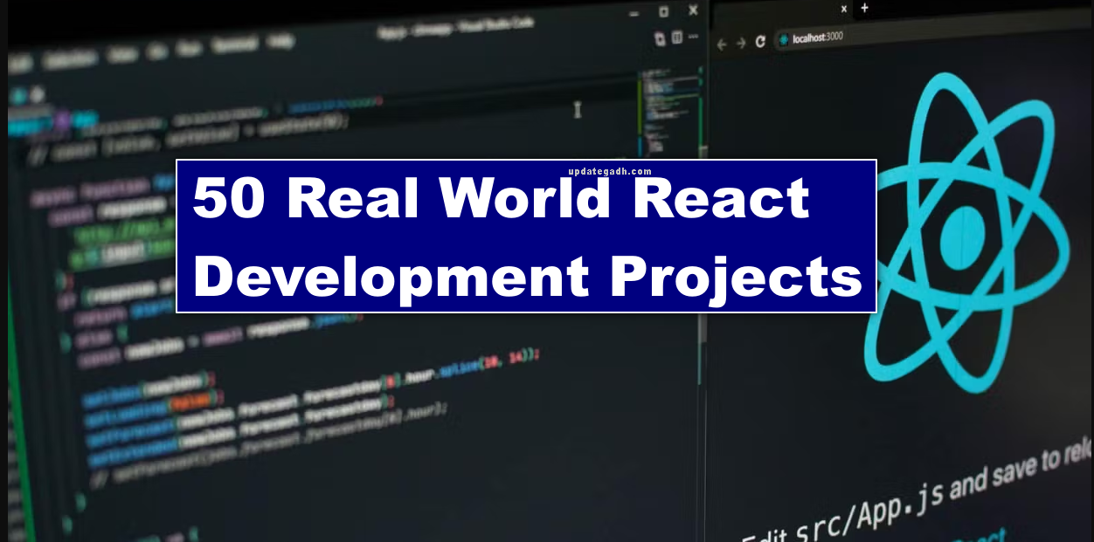The width and height of the screenshot is (1094, 542).
Task: Open a new browser tab with plus
Action: 864,8
